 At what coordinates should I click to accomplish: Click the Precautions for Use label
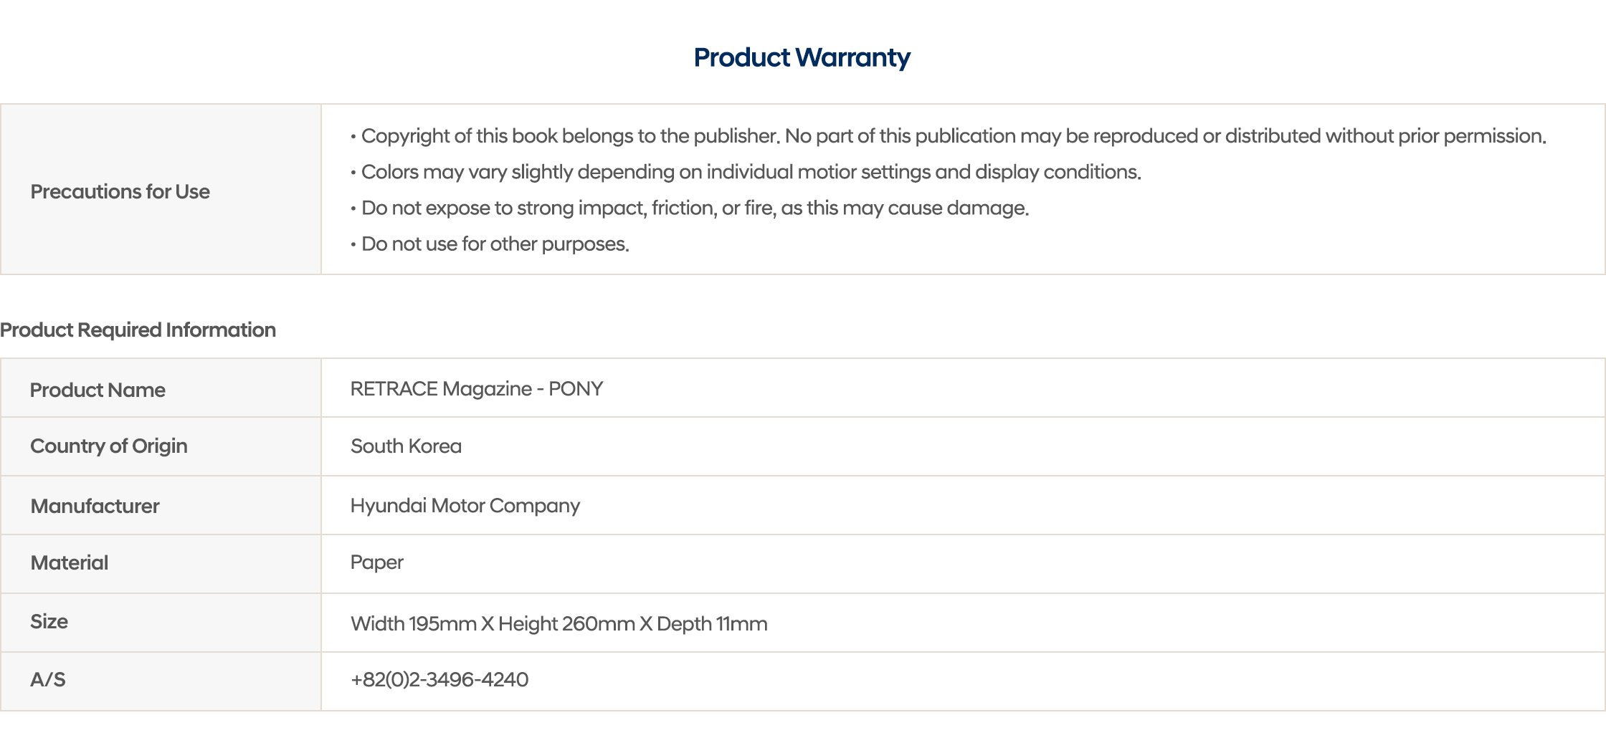[x=120, y=191]
